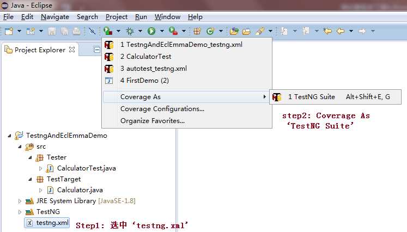Image resolution: width=407 pixels, height=232 pixels.
Task: Close the Project Explorer view
Action: [x=72, y=50]
